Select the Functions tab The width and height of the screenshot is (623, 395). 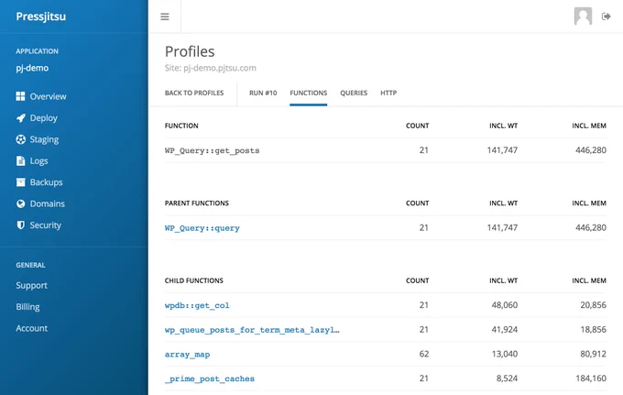click(309, 93)
